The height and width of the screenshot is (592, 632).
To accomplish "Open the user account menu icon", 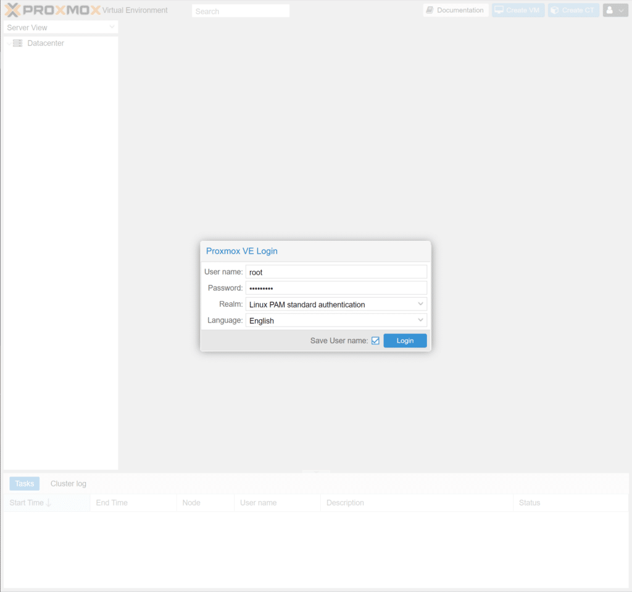I will click(610, 10).
